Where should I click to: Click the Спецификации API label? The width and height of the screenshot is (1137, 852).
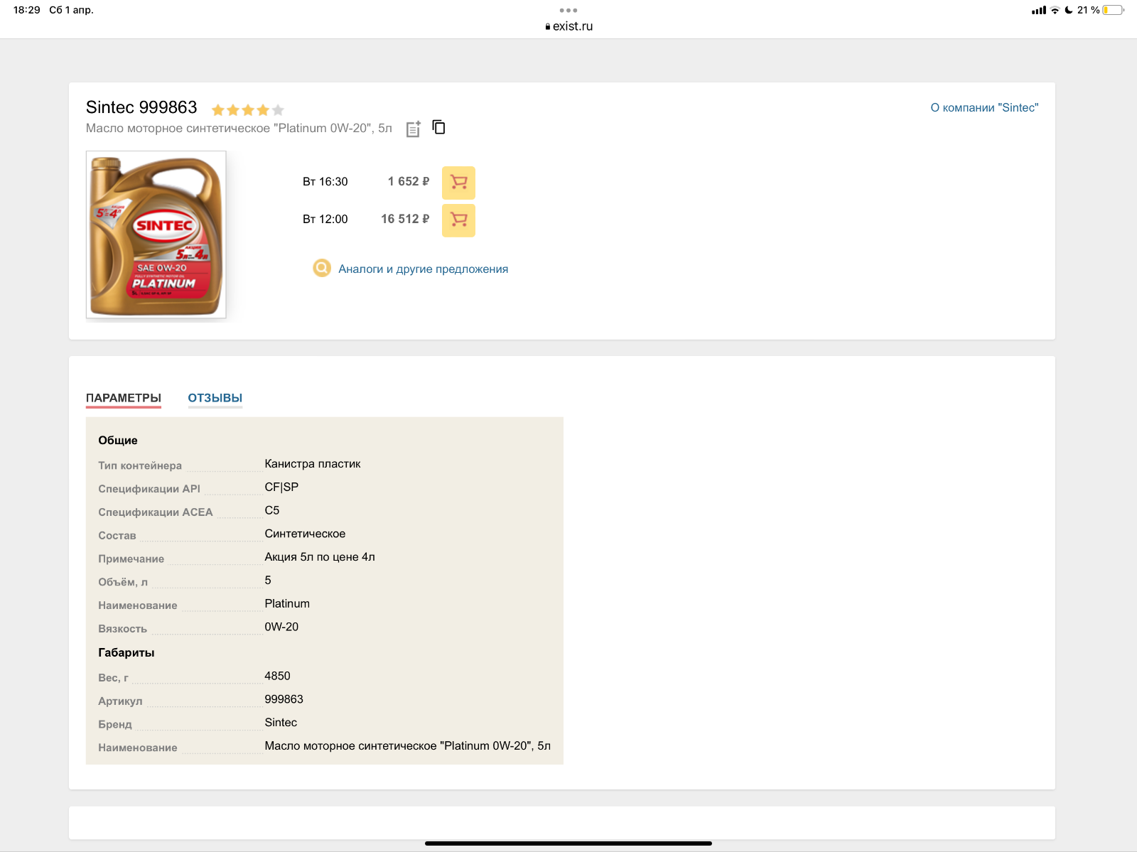149,489
